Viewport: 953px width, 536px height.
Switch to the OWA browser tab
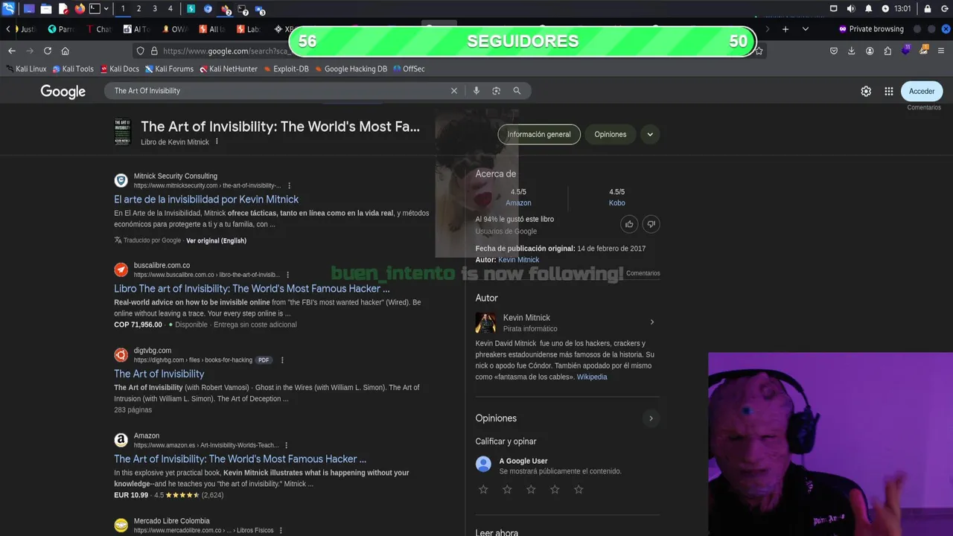point(174,29)
